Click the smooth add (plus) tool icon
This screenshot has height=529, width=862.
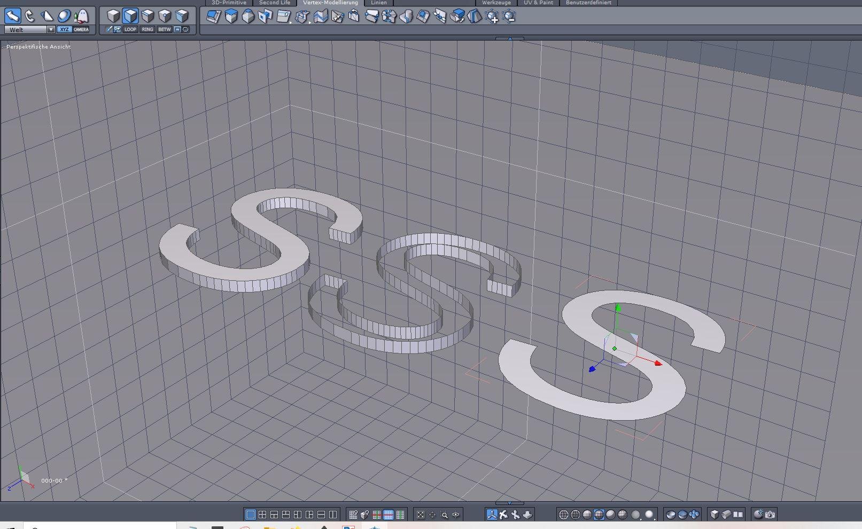[x=492, y=17]
